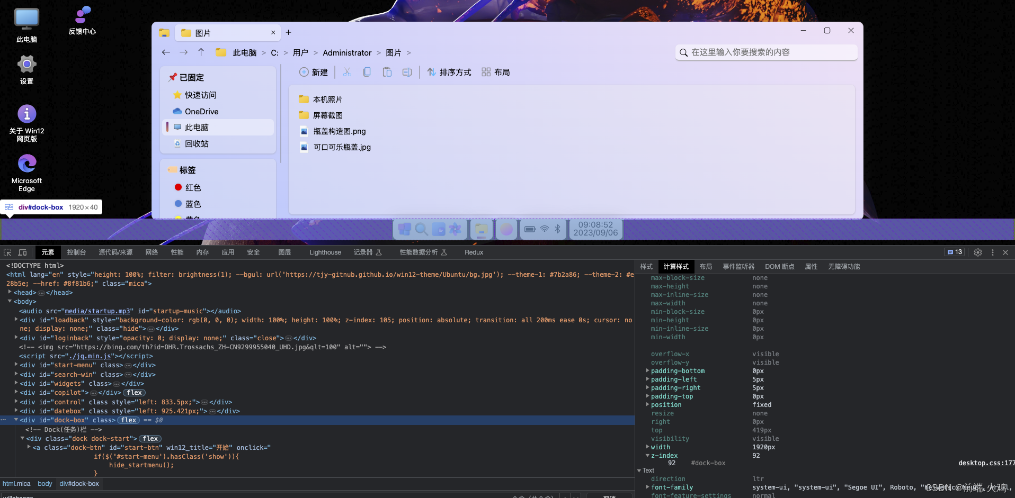
Task: Go back in the explorer window
Action: [x=166, y=52]
